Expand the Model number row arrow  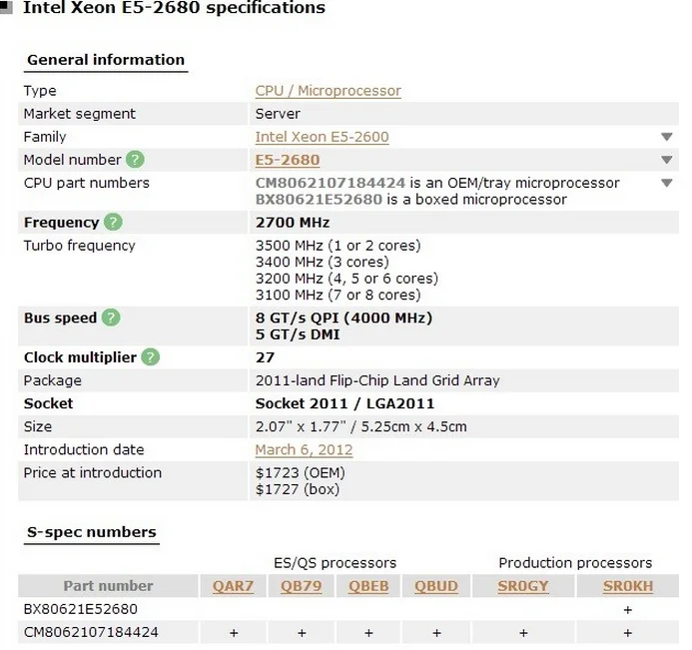[666, 160]
